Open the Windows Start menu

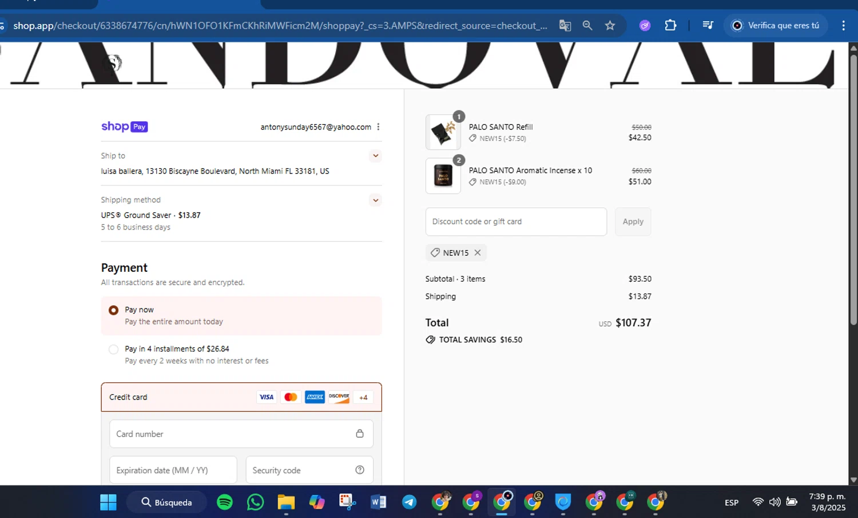(x=108, y=502)
